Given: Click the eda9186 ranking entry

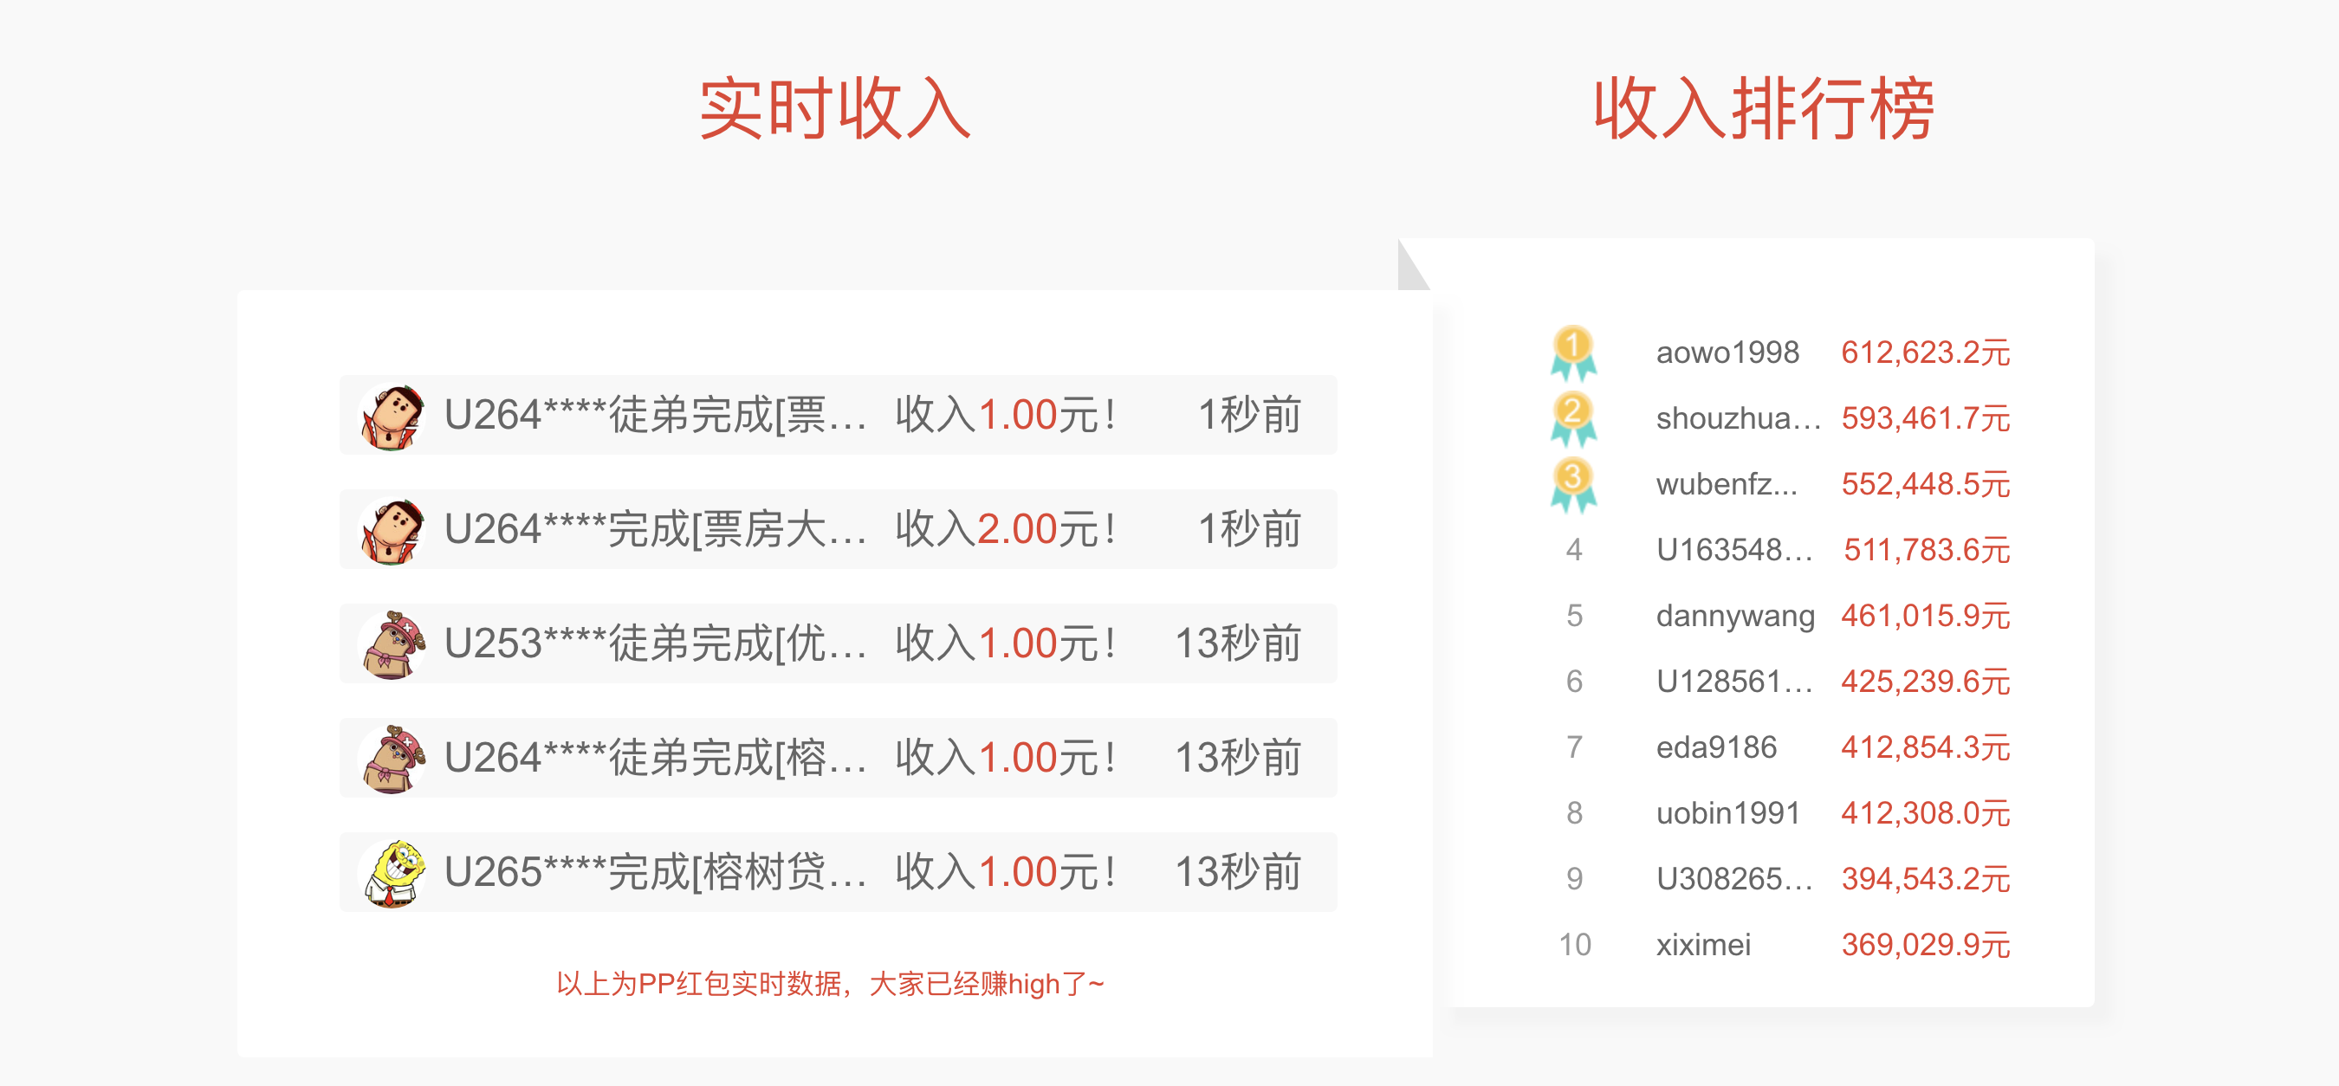Looking at the screenshot, I should [1715, 747].
